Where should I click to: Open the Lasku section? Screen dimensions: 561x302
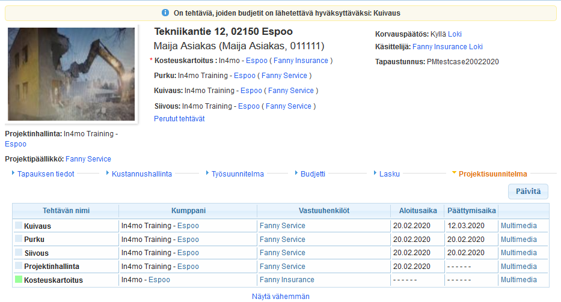pos(387,174)
